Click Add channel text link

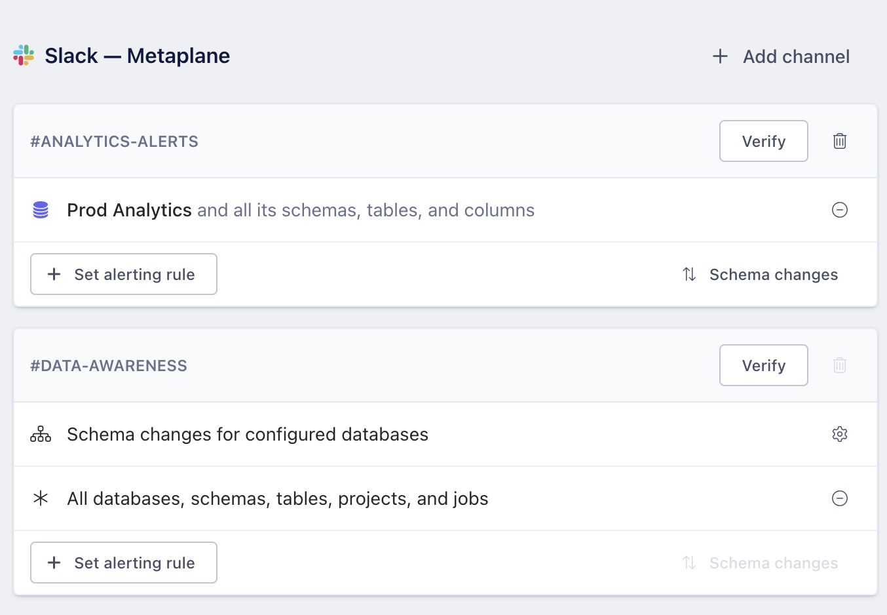796,56
